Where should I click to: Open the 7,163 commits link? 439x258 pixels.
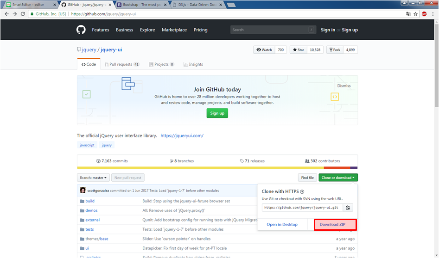[112, 161]
